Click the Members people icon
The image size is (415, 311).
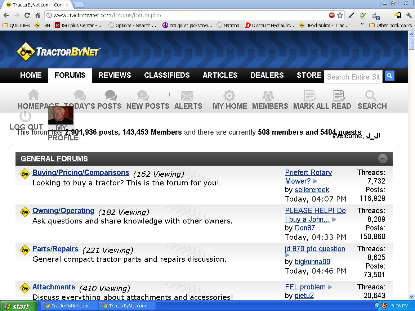click(268, 96)
